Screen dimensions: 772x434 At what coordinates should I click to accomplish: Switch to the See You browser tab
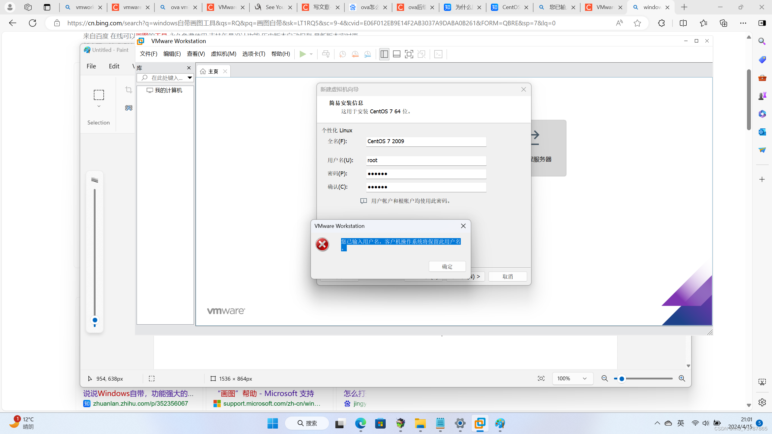click(x=273, y=7)
